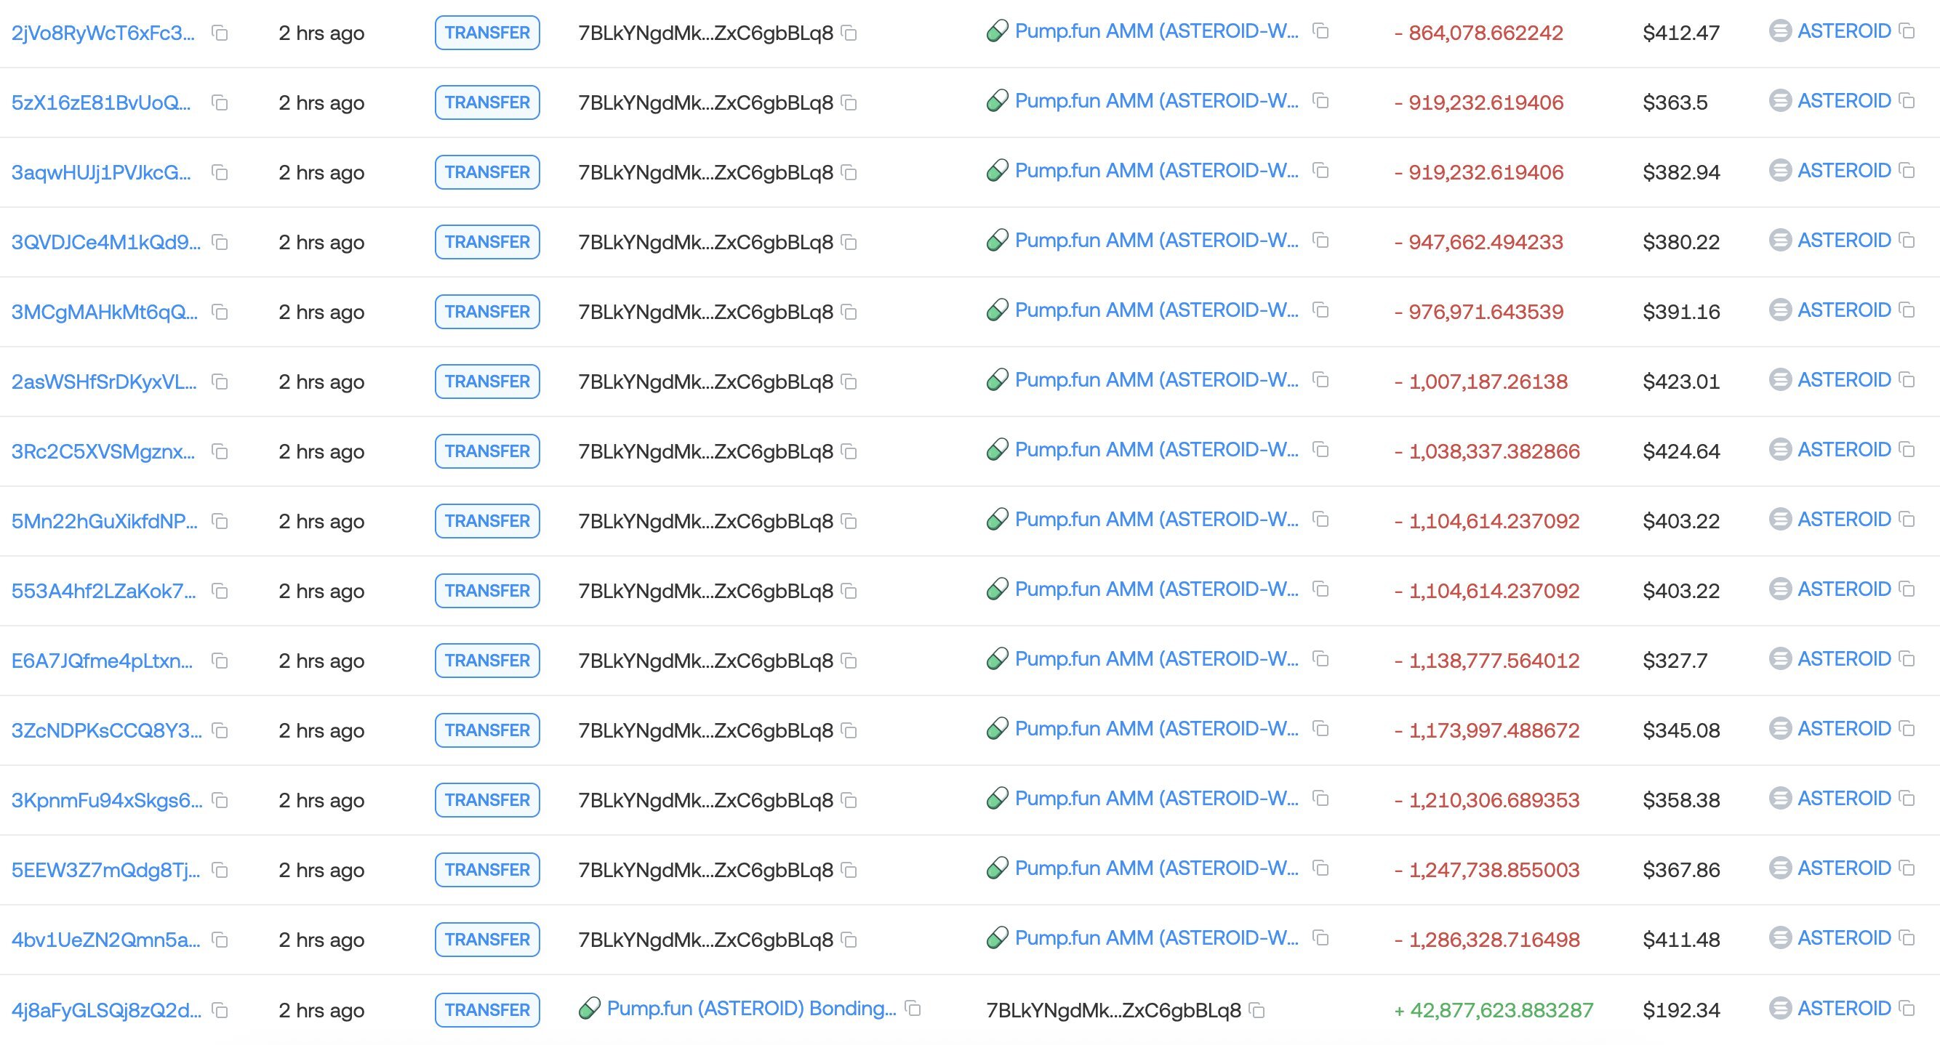Click TRANSFER badge in 3ZcNDPKsCCQ8Y3 row
Screen dimensions: 1940x1045
487,730
